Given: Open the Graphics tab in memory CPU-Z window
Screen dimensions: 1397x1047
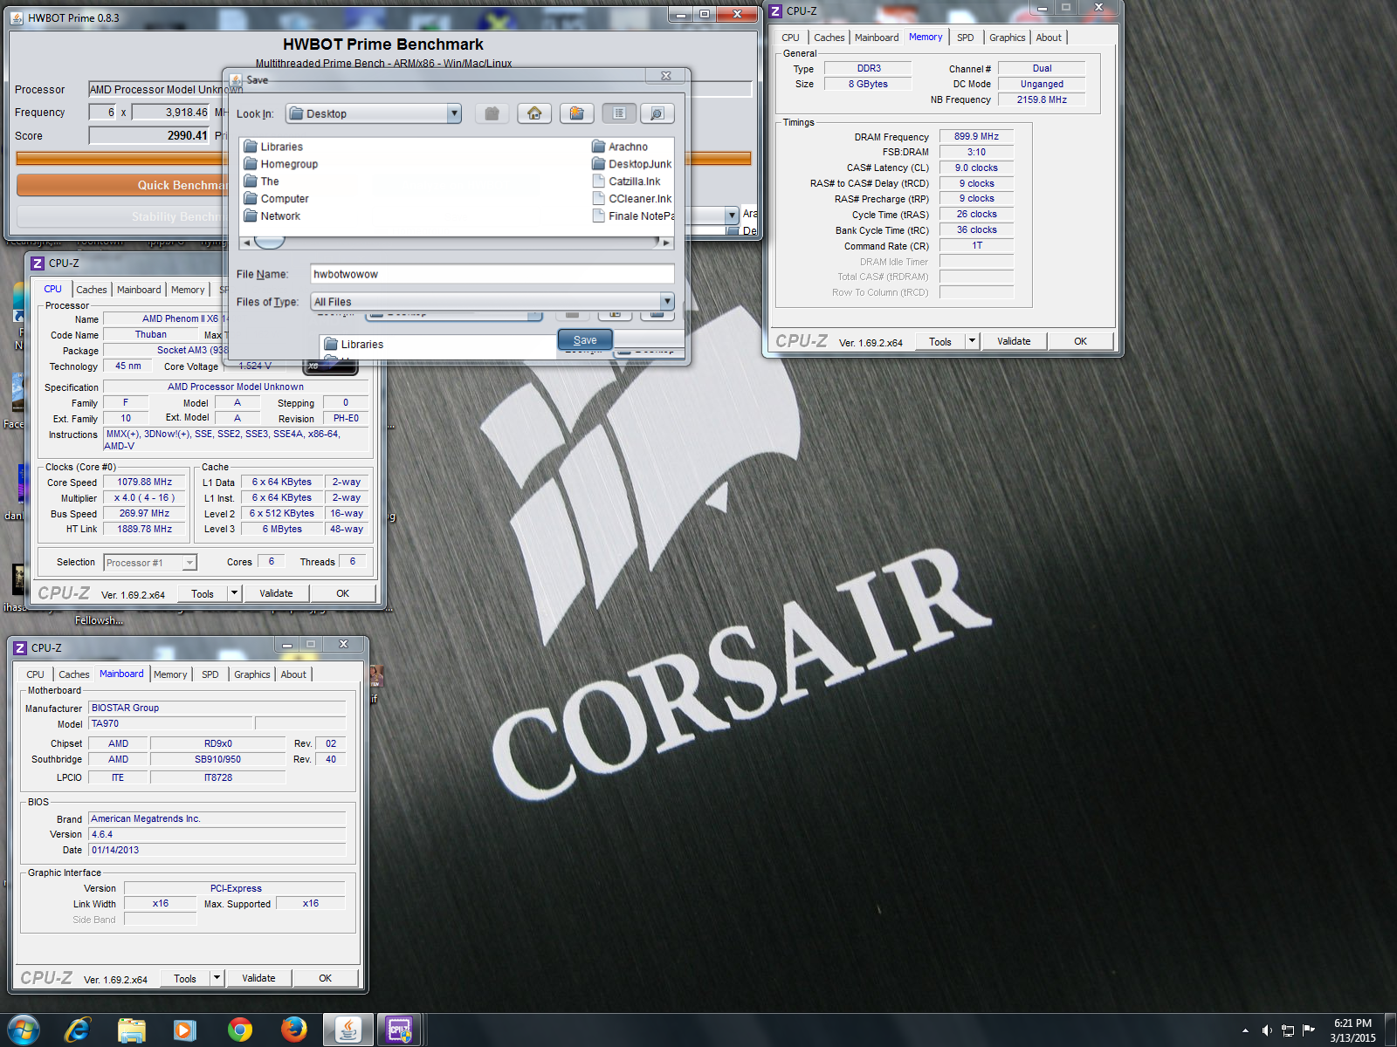Looking at the screenshot, I should click(1007, 38).
